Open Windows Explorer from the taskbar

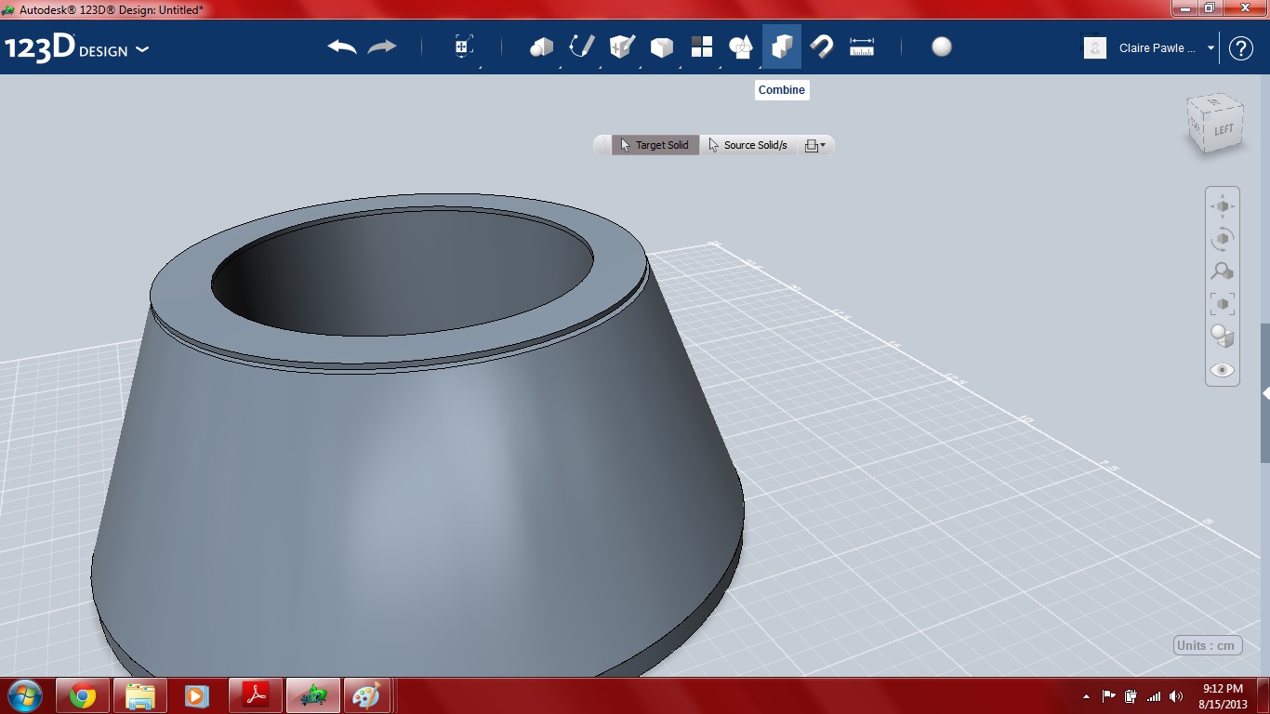click(140, 695)
